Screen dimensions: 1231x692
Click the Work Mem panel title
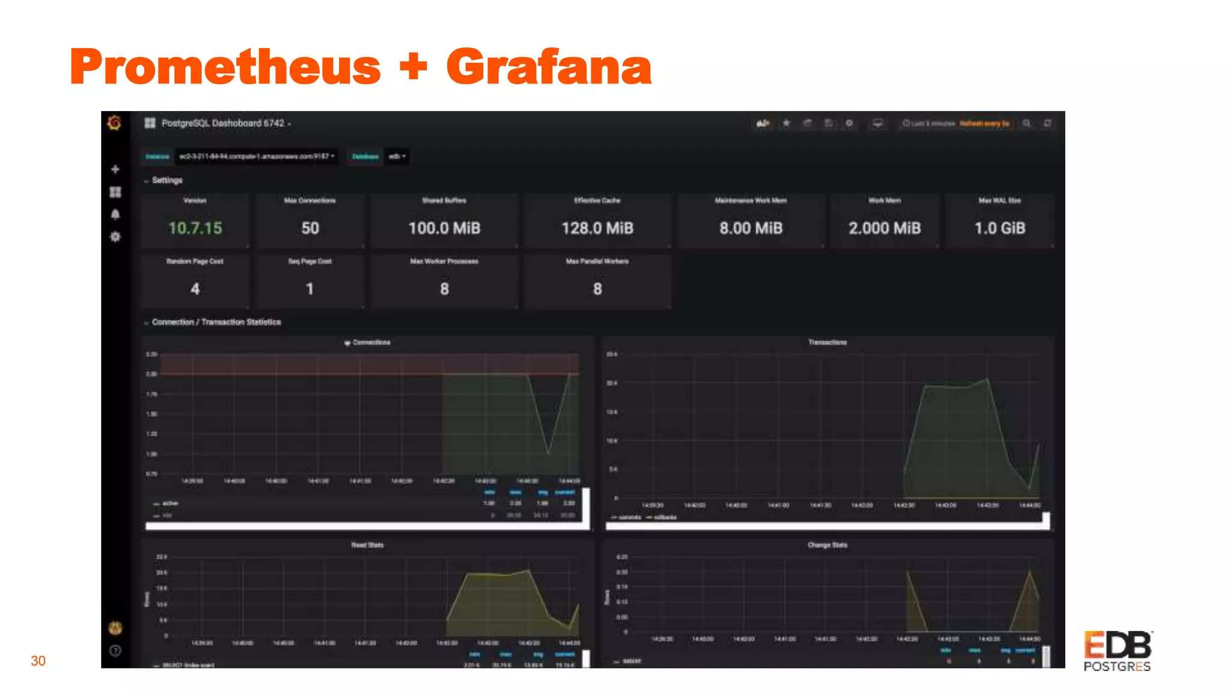coord(884,201)
